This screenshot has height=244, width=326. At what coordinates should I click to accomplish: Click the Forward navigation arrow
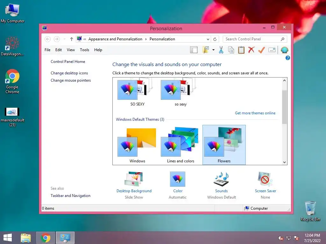click(x=57, y=39)
